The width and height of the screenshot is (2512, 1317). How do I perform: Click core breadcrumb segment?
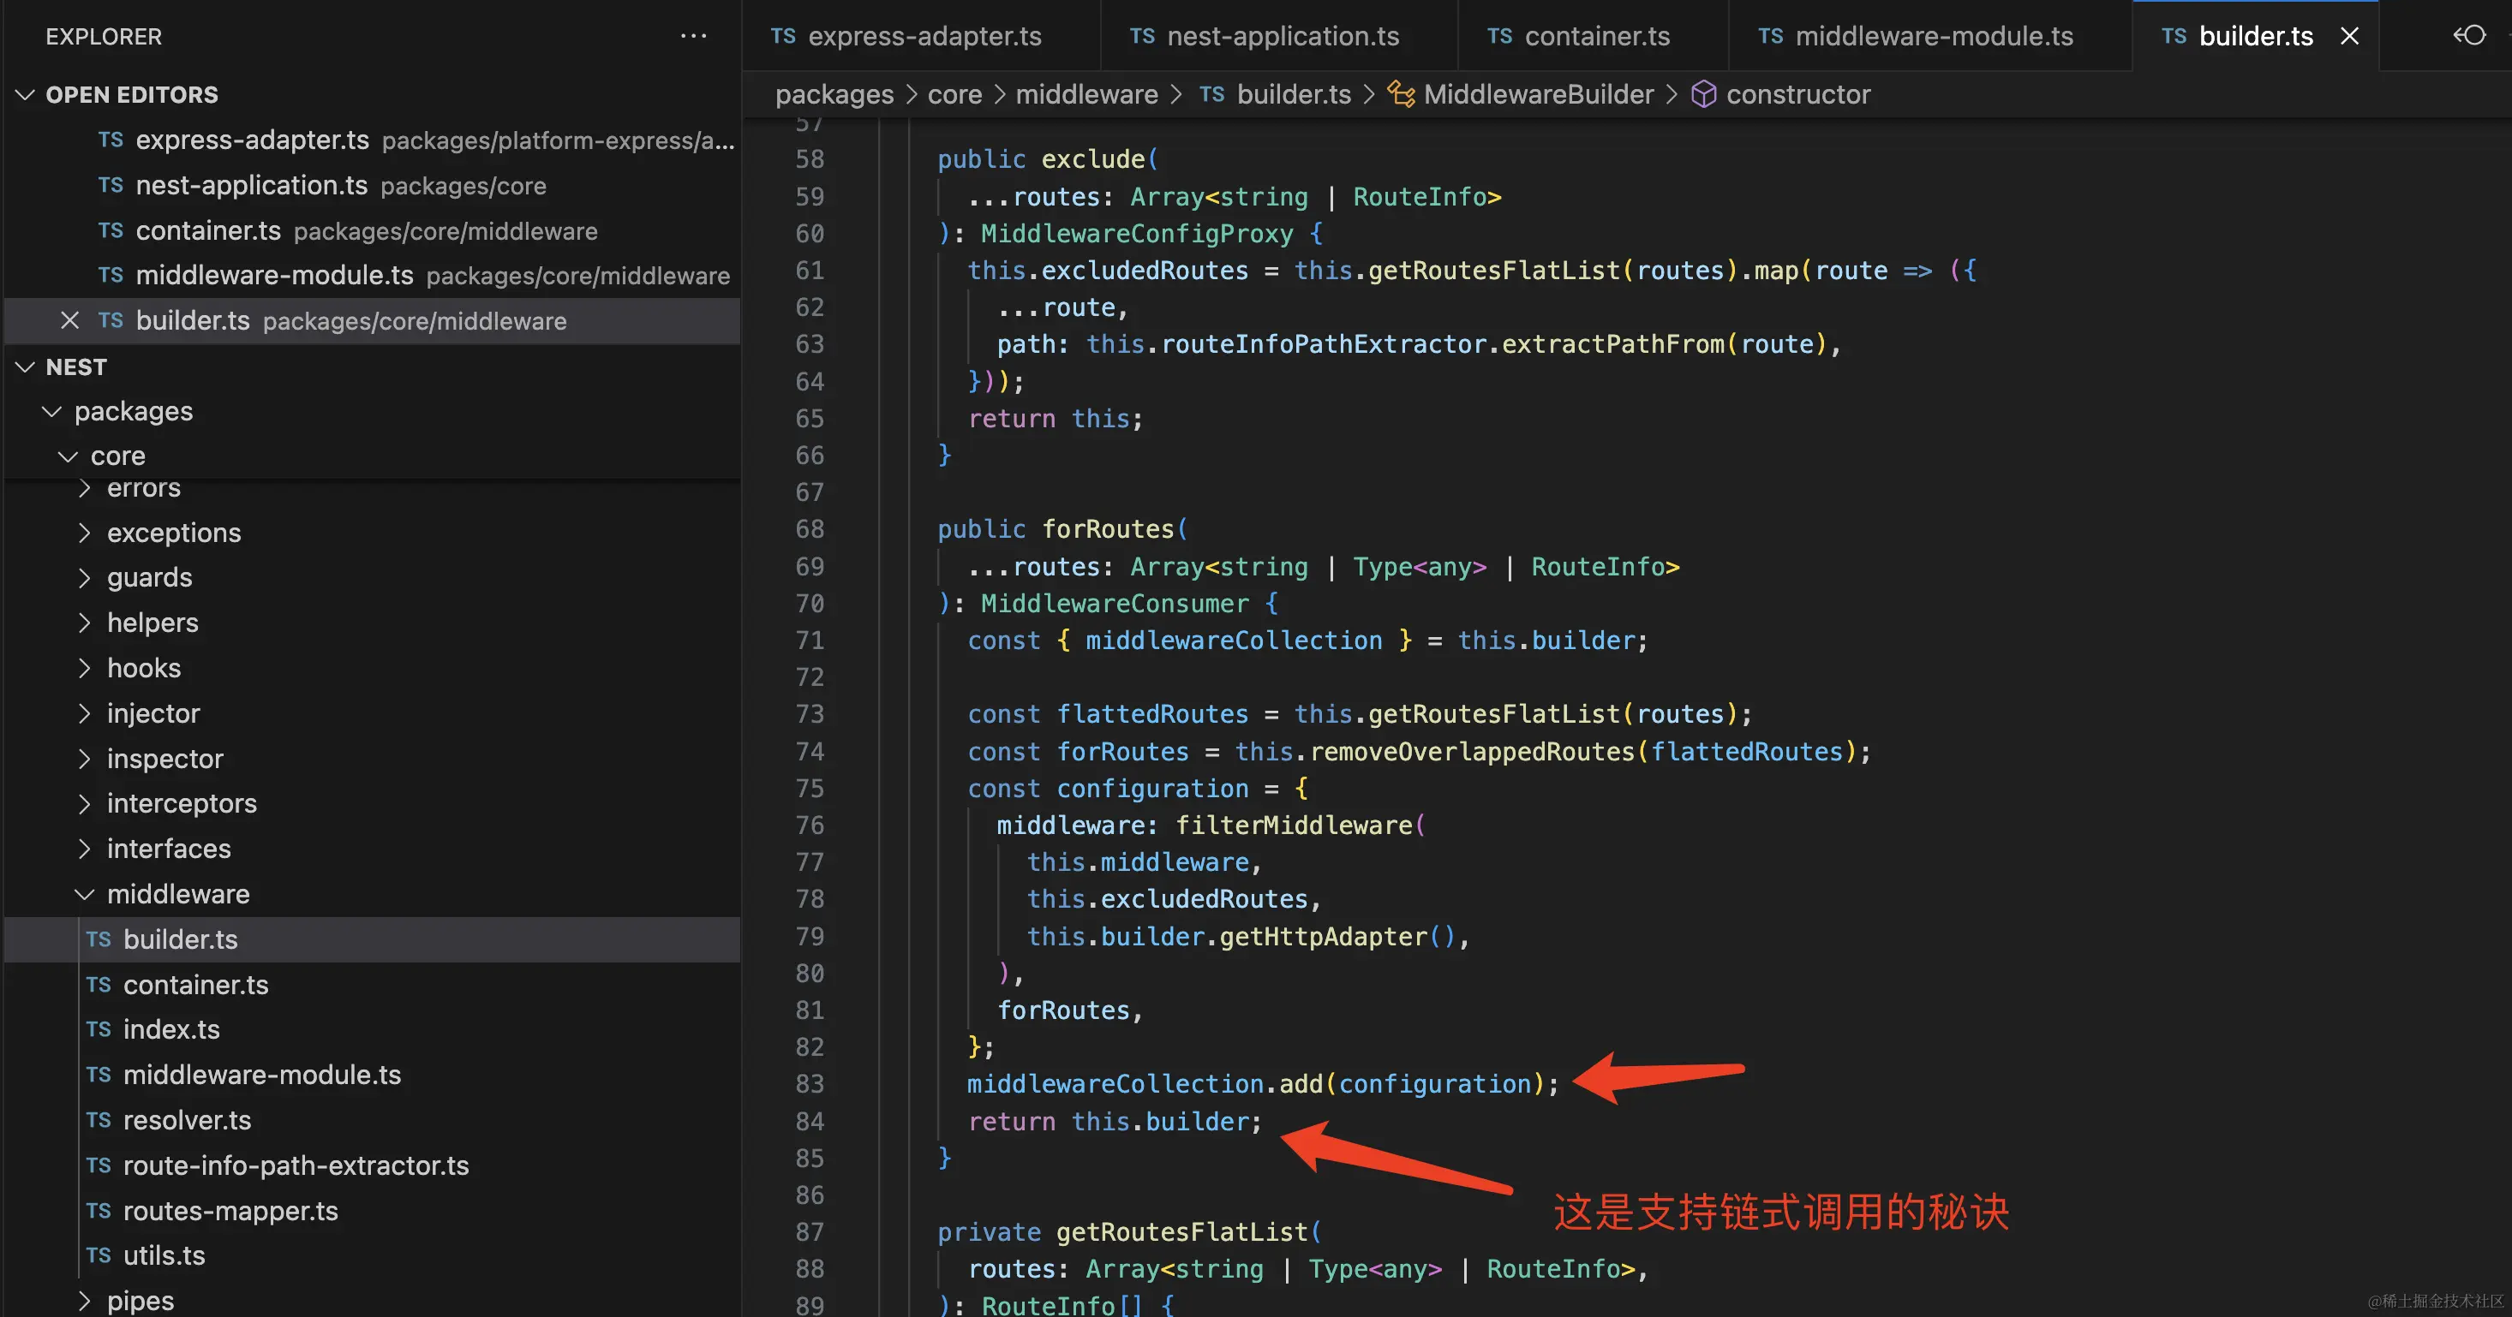pyautogui.click(x=954, y=94)
